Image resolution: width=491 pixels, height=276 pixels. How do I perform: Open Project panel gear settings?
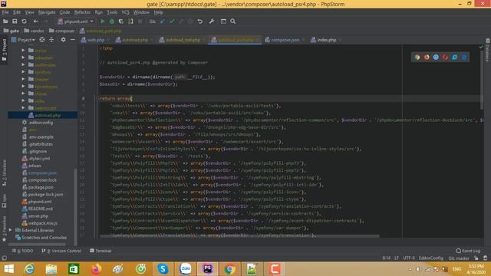tap(63, 40)
